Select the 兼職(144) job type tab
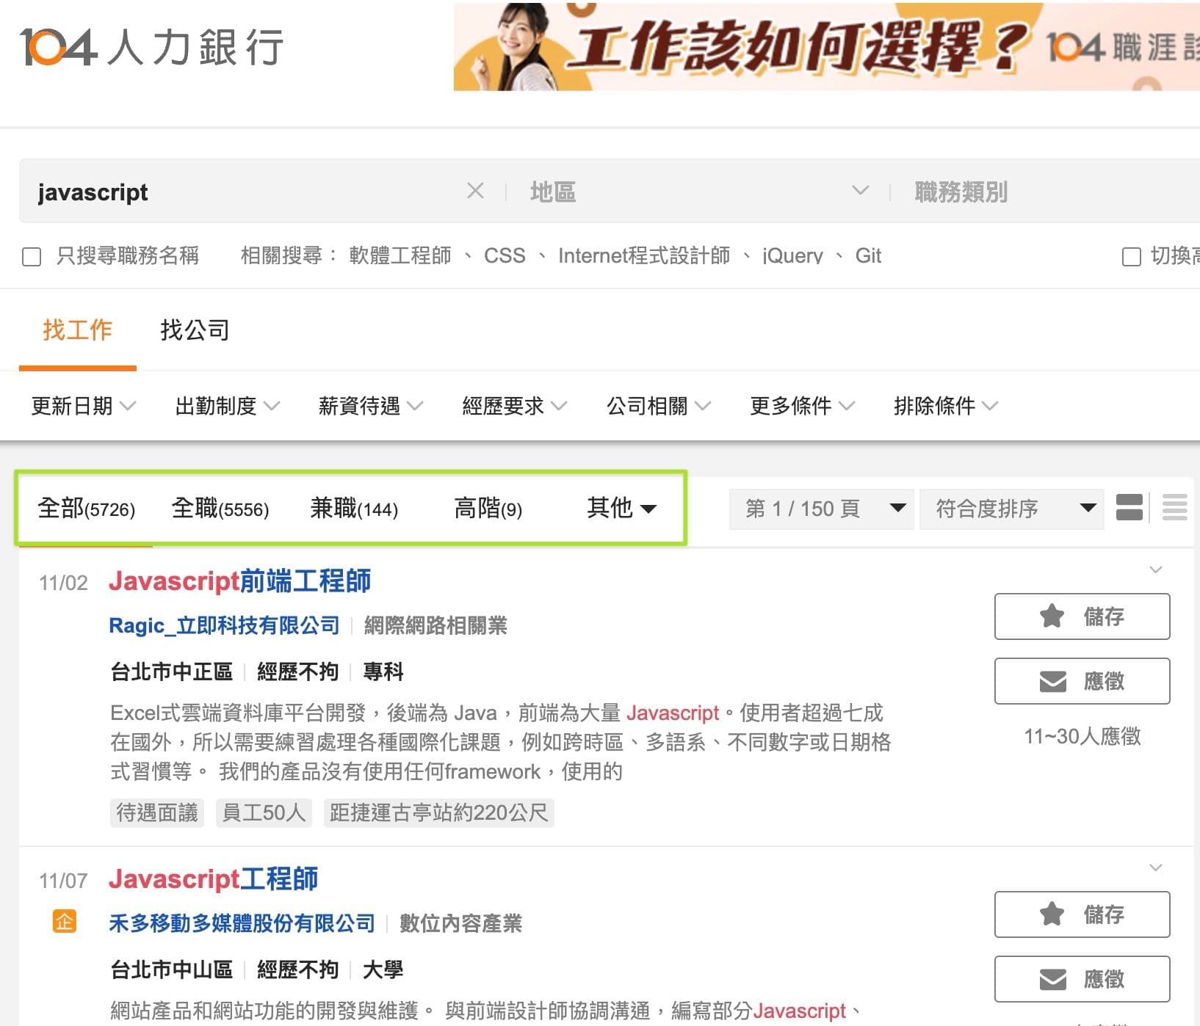Image resolution: width=1200 pixels, height=1026 pixels. click(x=354, y=508)
